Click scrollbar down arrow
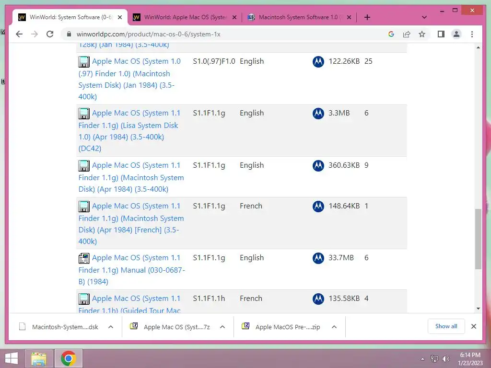This screenshot has height=368, width=491. click(x=478, y=309)
